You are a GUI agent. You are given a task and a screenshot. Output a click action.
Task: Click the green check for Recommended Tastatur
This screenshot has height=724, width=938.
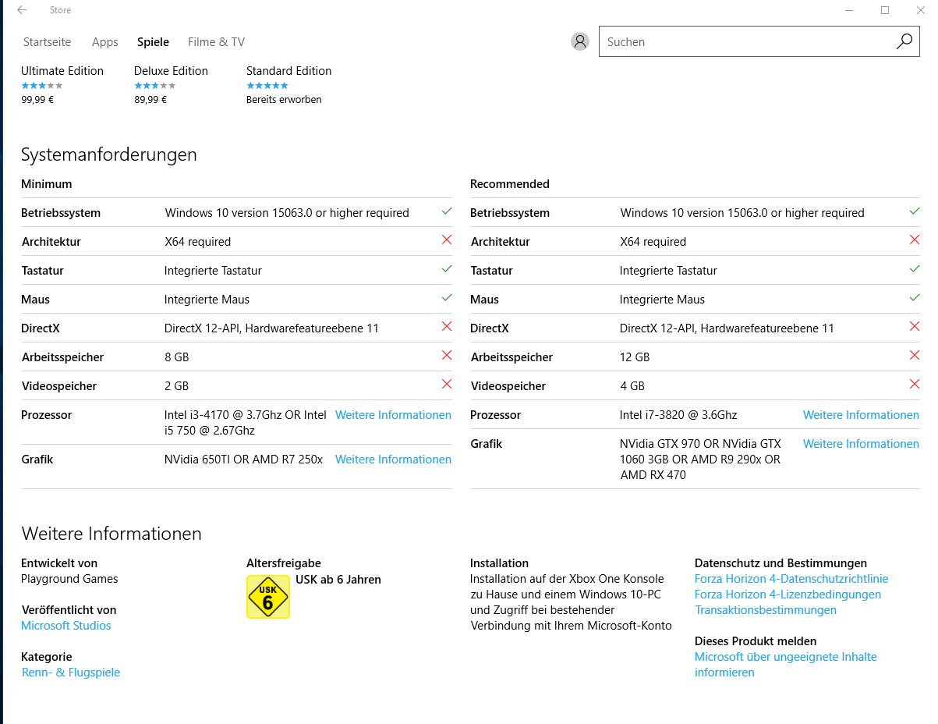[x=915, y=269]
